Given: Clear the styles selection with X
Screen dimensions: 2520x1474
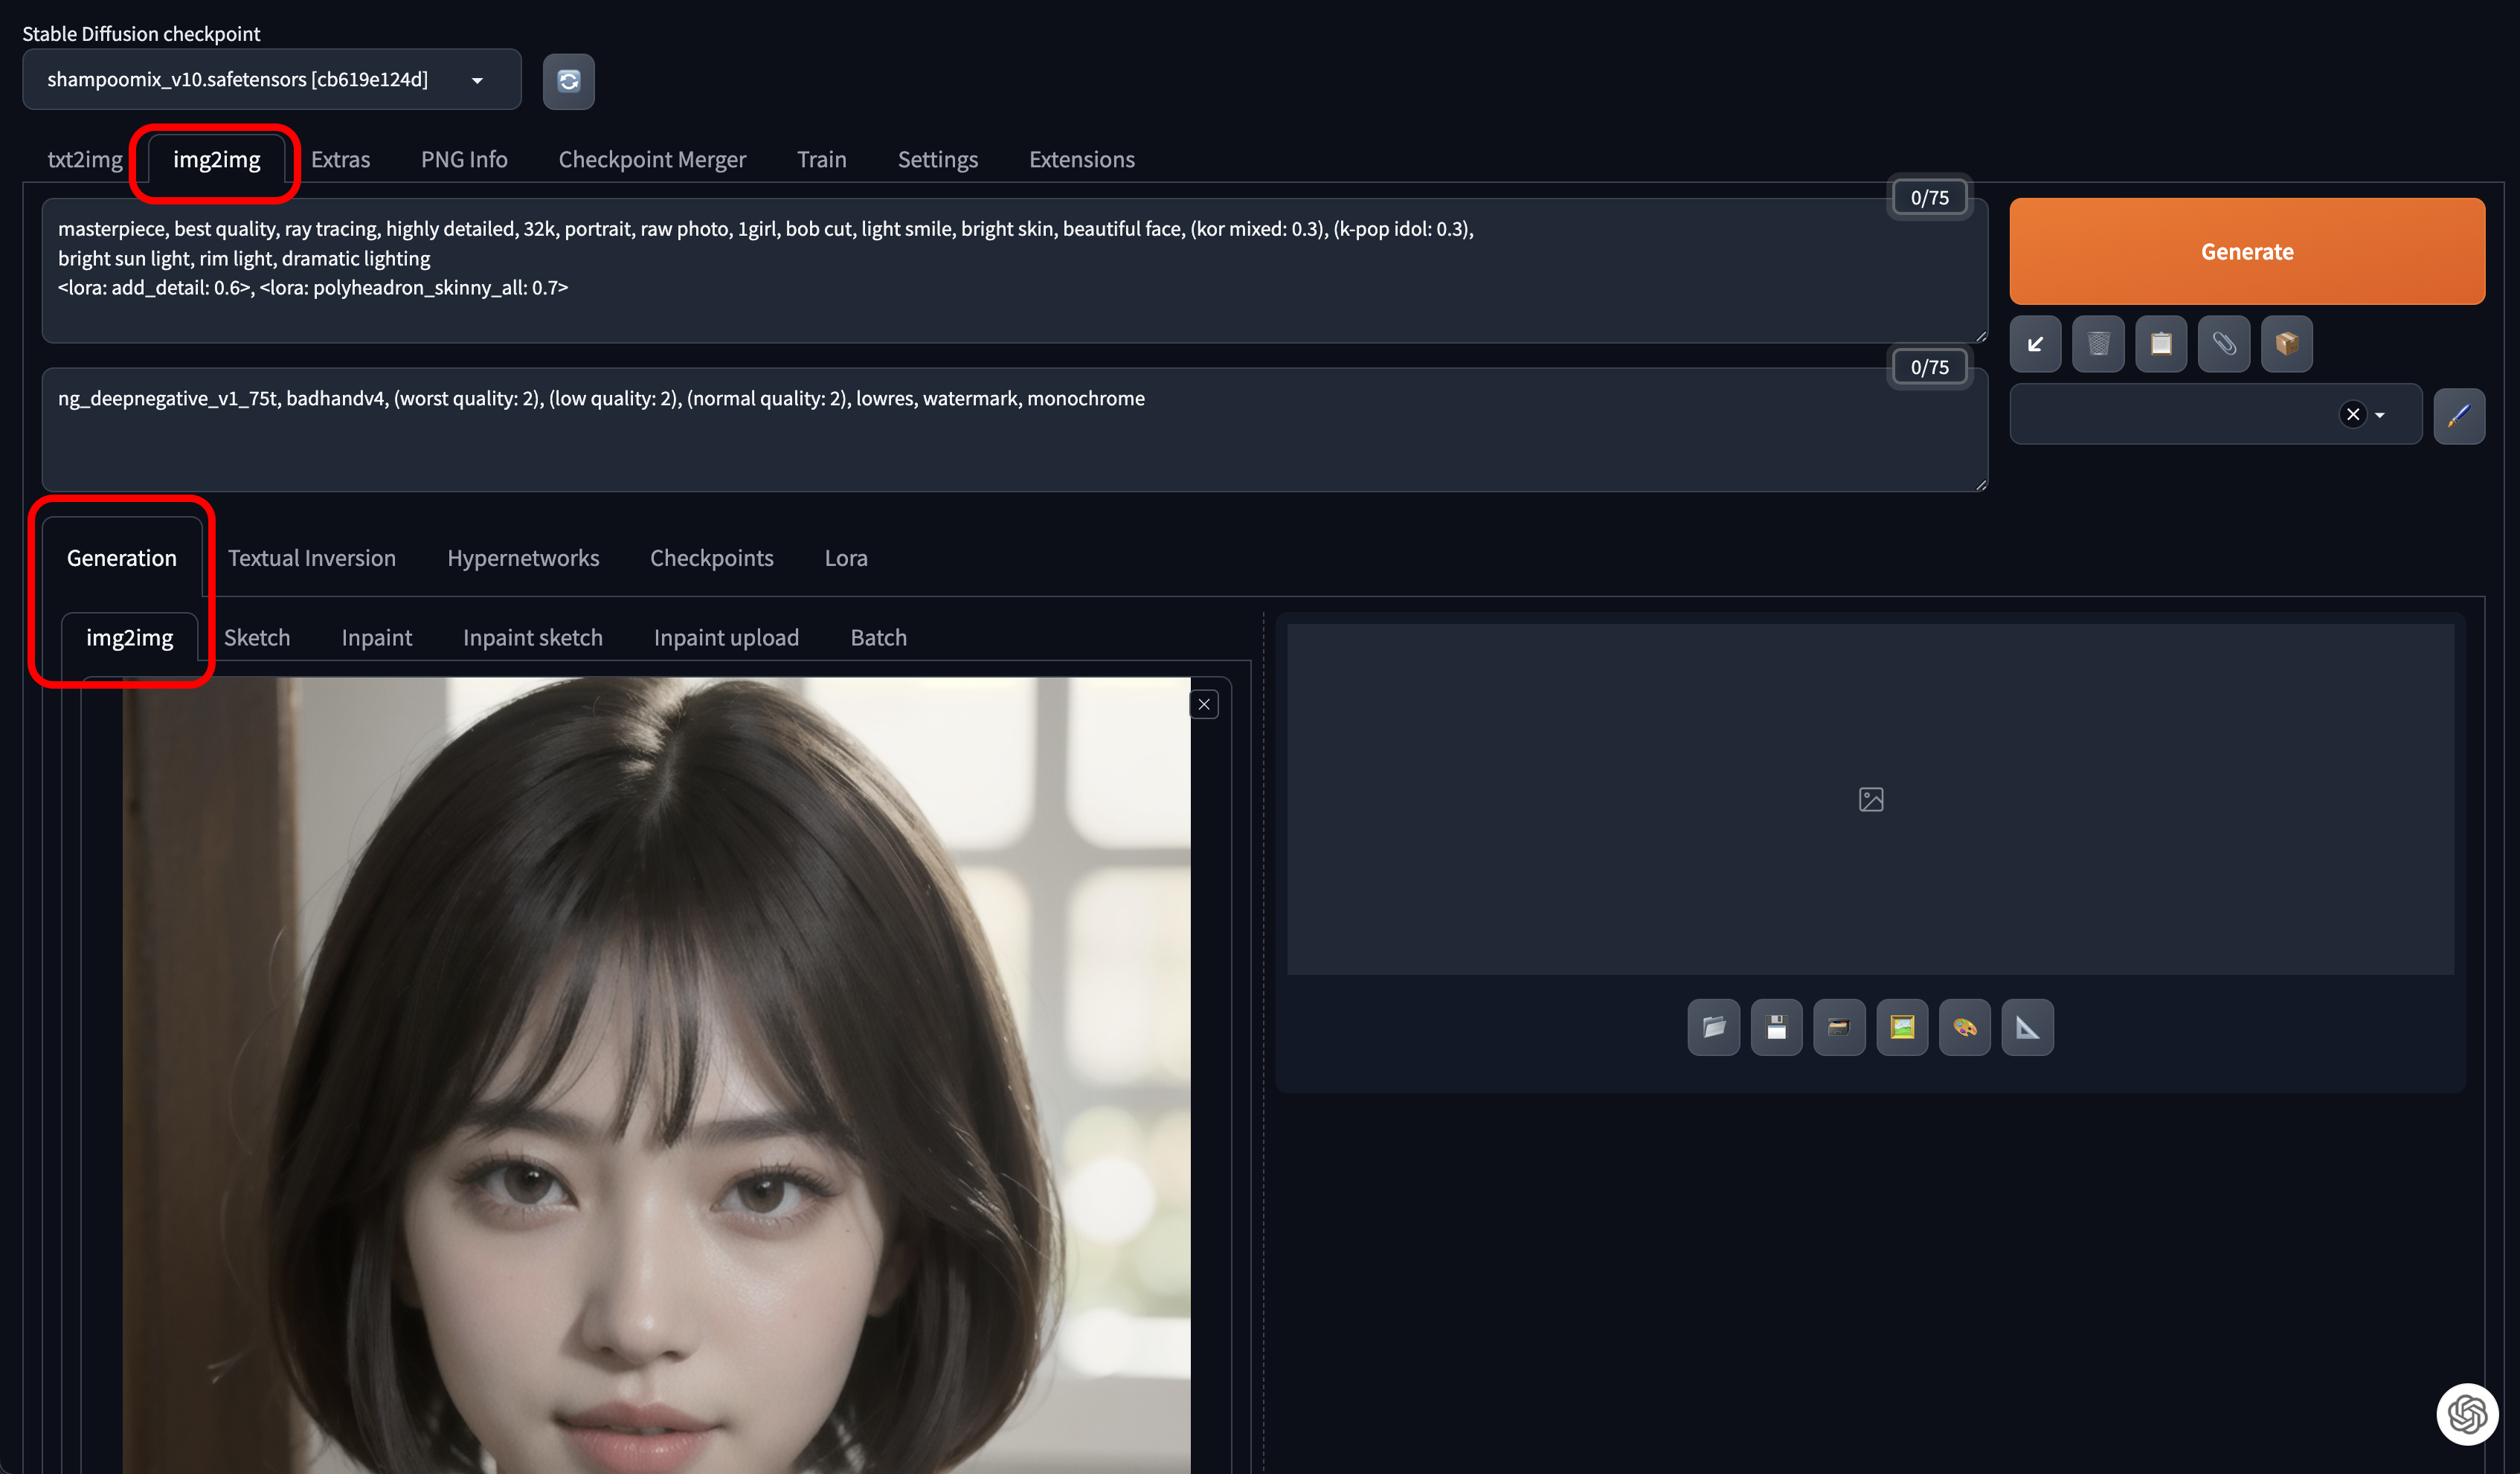Looking at the screenshot, I should (x=2352, y=414).
